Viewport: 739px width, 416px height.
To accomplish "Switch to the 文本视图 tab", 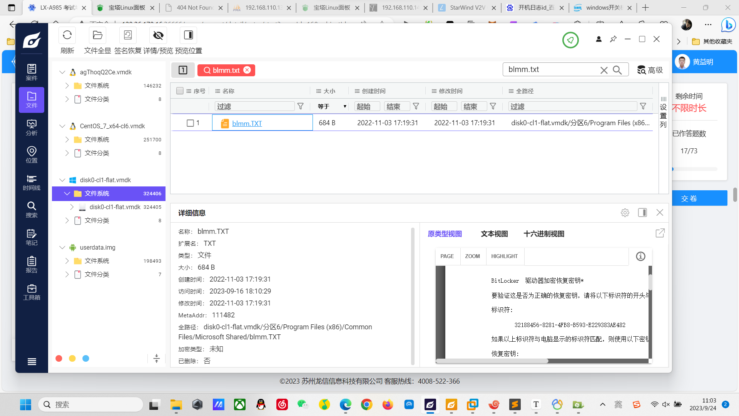I will click(494, 234).
